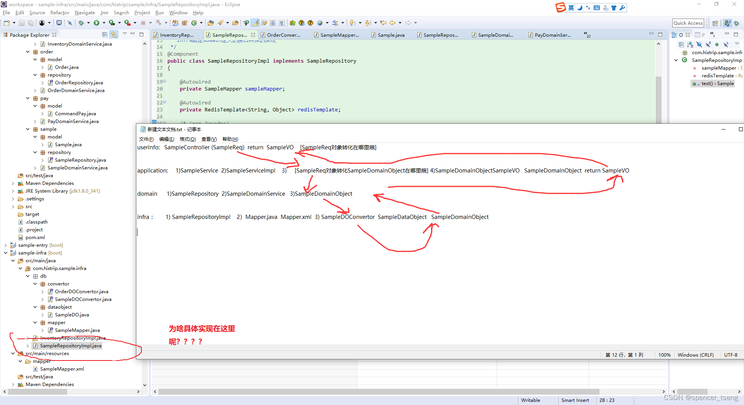Viewport: 744px width, 405px height.
Task: Open the External Browser globe icon
Action: (x=320, y=23)
